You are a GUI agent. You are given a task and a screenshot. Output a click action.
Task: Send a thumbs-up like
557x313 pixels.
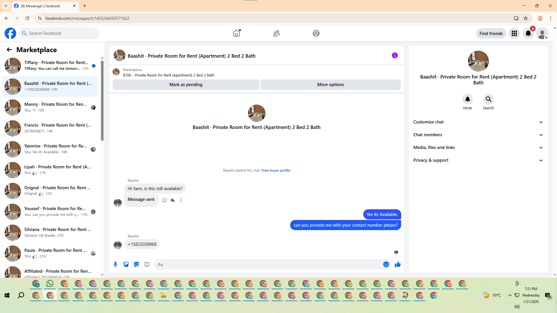(x=398, y=264)
